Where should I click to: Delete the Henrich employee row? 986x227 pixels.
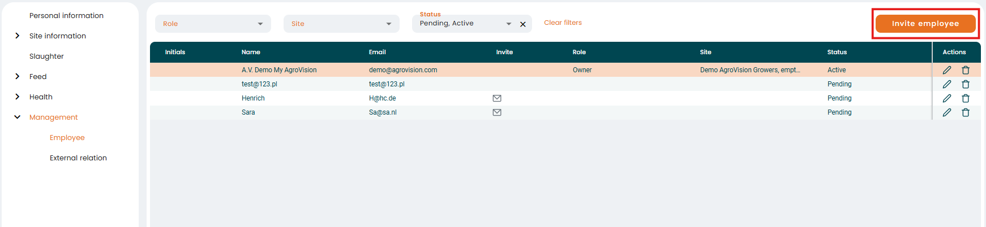point(966,98)
